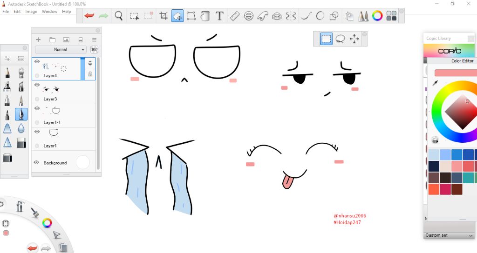
Task: Select the orange-red Copic swatch
Action: tap(434, 189)
